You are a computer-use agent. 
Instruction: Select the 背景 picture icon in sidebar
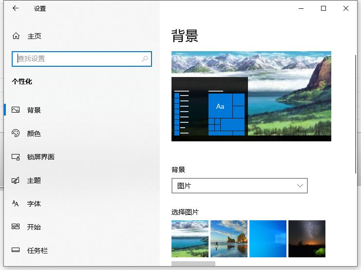(x=16, y=110)
